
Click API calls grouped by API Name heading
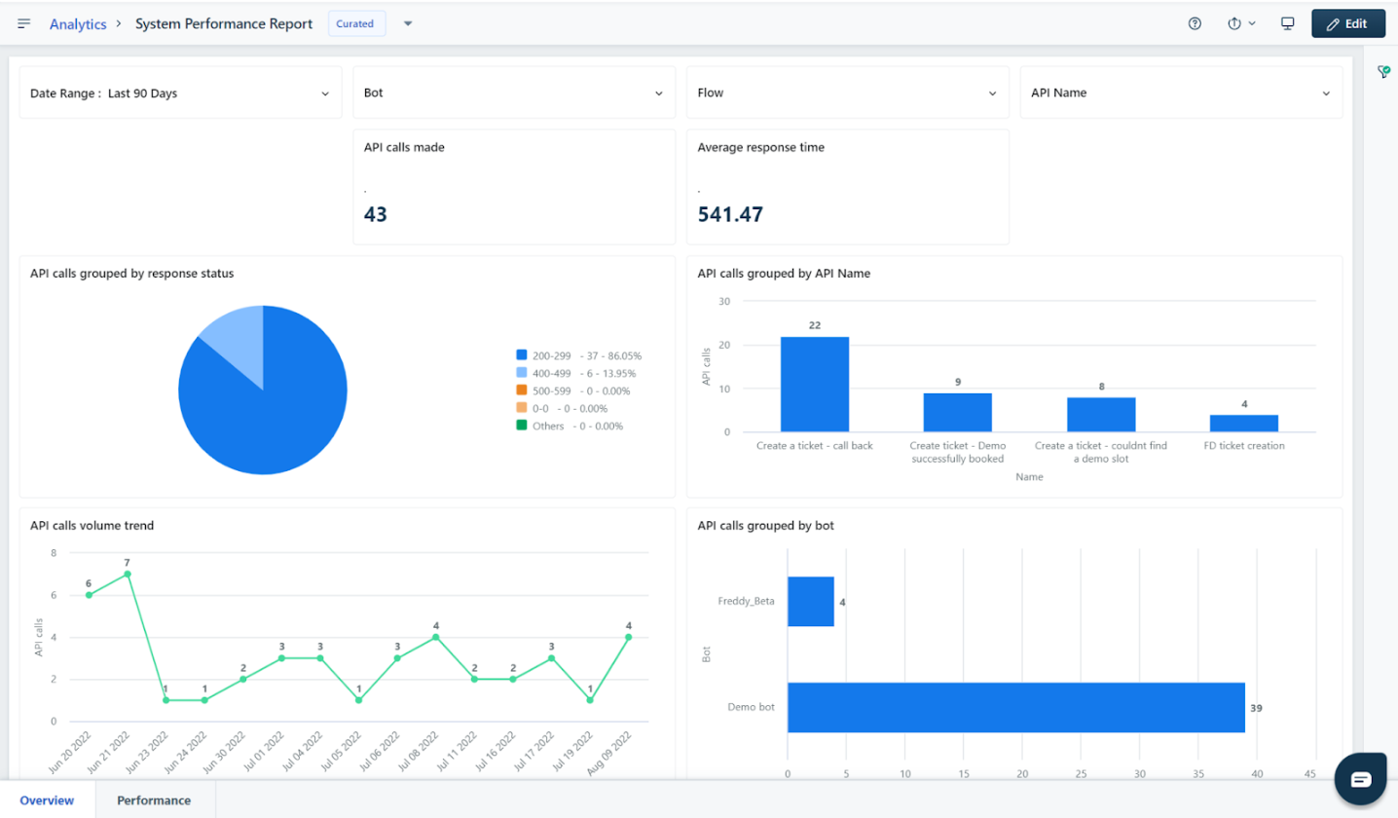click(785, 274)
